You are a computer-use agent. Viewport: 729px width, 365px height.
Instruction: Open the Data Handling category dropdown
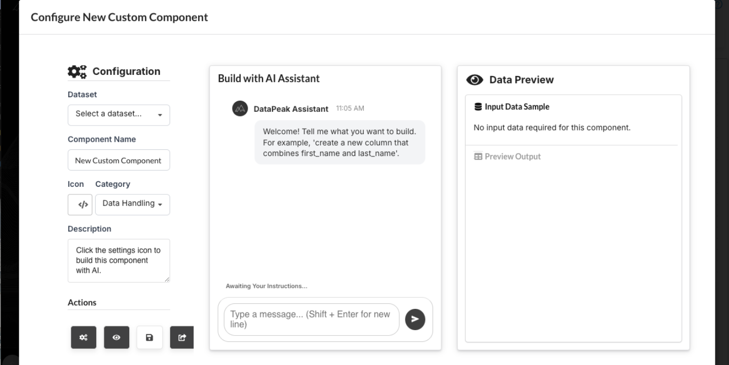132,204
